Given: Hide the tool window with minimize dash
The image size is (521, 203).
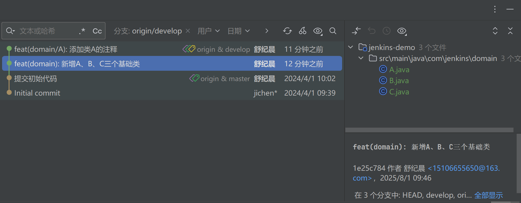Looking at the screenshot, I should tap(510, 9).
